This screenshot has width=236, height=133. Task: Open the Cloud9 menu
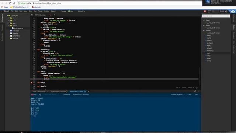point(7,11)
